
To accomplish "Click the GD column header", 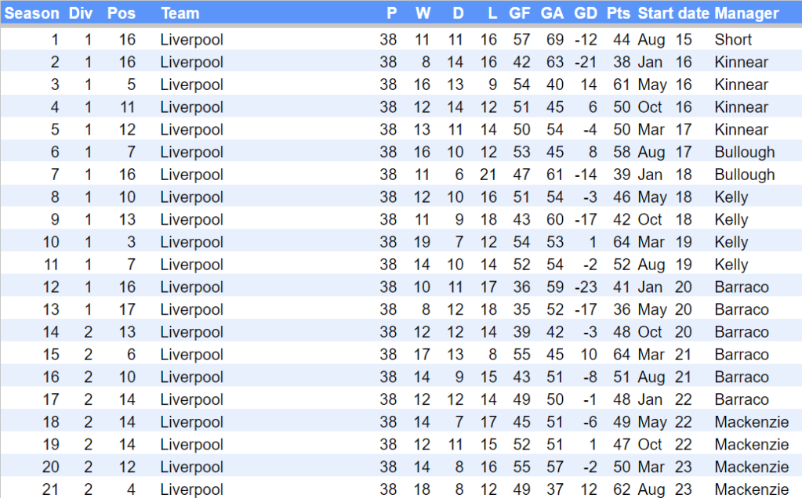I will [586, 13].
